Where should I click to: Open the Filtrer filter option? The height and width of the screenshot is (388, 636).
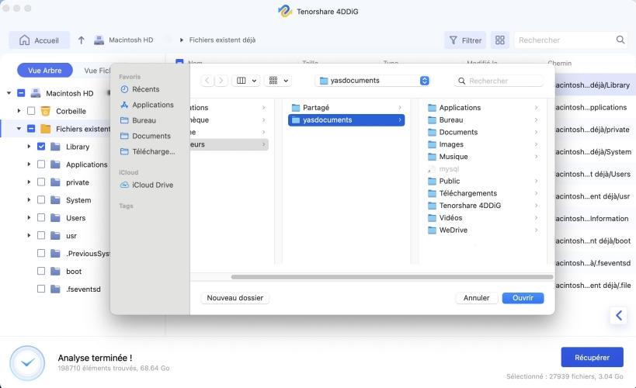tap(465, 40)
